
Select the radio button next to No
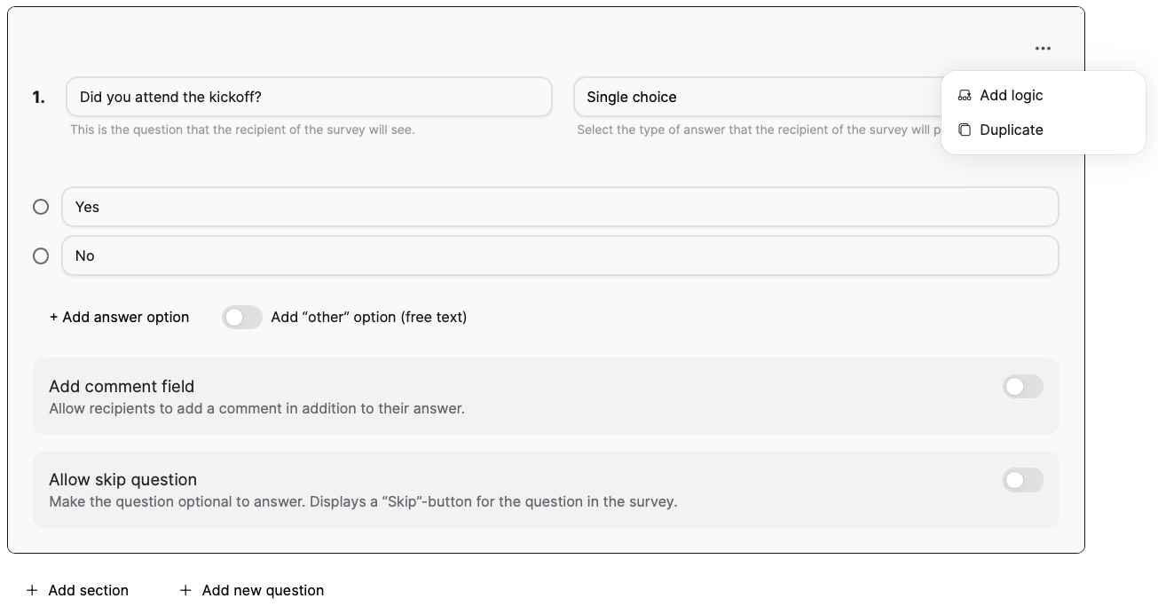41,256
